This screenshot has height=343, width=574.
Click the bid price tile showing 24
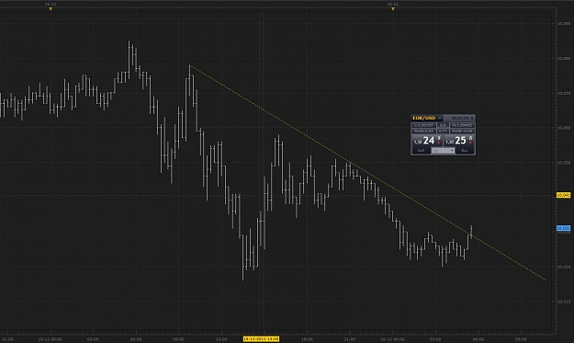pos(427,141)
